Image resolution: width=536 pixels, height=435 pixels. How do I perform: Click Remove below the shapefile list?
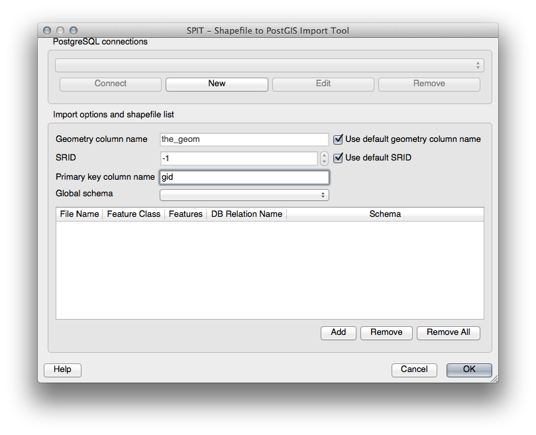(x=386, y=332)
